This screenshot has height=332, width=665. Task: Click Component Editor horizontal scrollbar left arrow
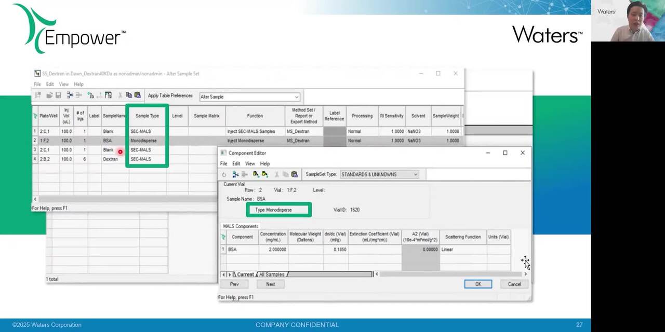pyautogui.click(x=377, y=274)
